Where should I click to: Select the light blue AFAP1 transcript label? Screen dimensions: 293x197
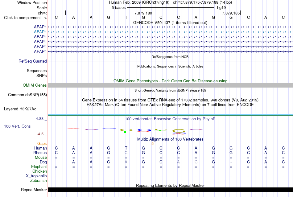pos(40,32)
